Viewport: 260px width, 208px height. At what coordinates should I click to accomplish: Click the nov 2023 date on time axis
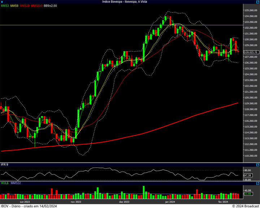tap(76, 202)
